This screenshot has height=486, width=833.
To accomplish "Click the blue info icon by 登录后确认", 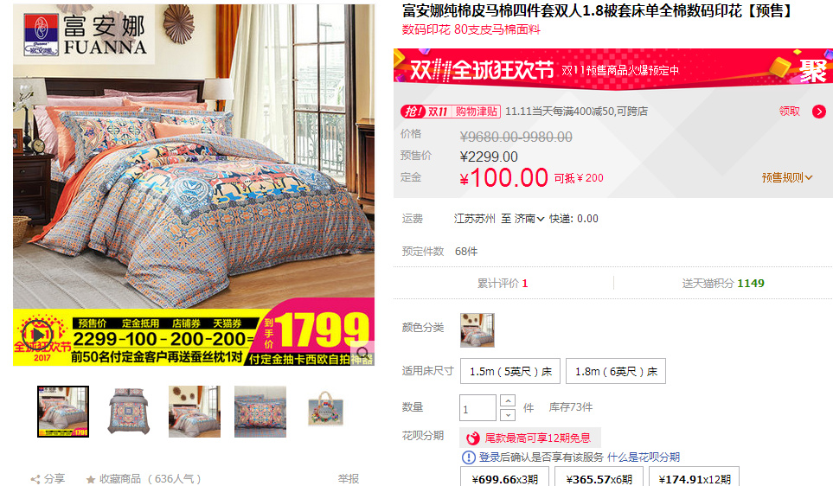I will 469,457.
